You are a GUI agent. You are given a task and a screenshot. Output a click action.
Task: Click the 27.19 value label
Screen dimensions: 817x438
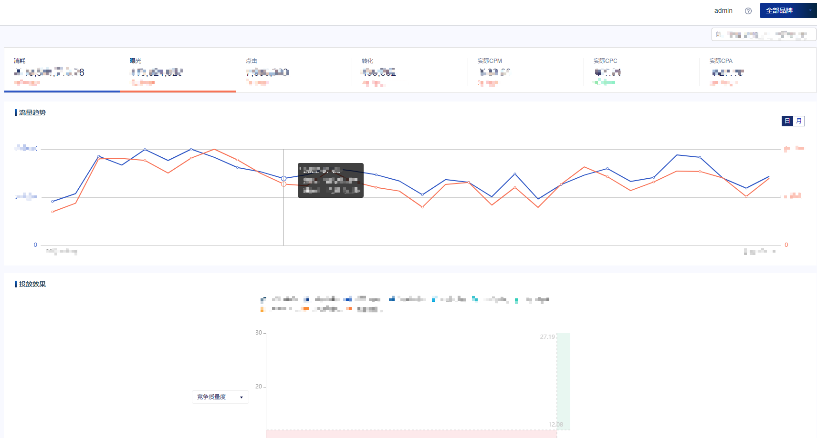pos(547,337)
